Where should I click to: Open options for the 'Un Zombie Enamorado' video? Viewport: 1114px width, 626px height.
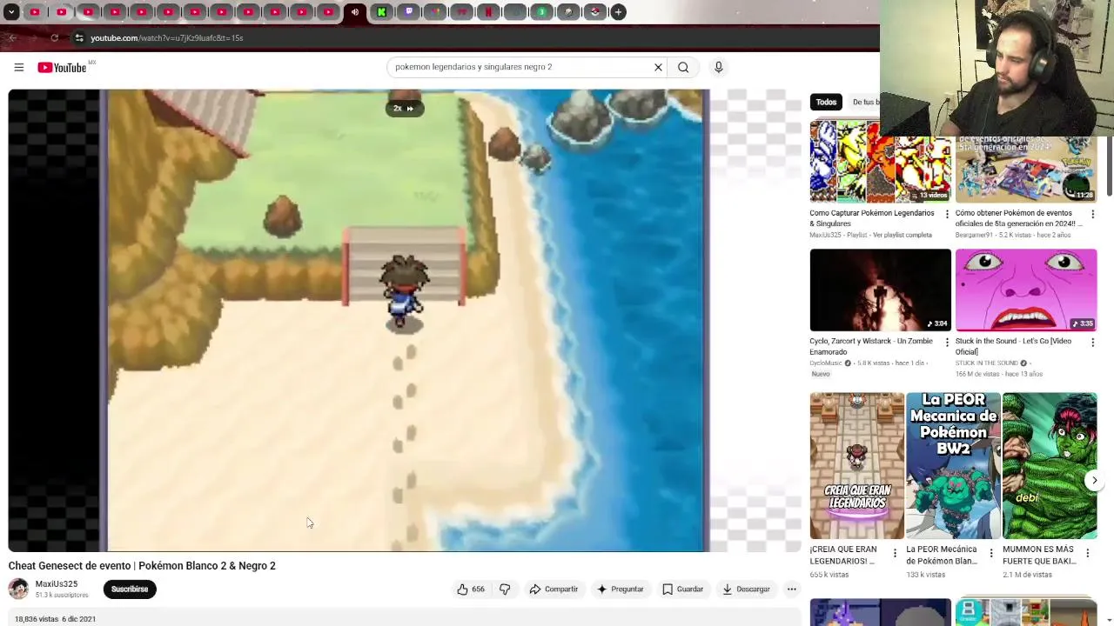pos(947,343)
